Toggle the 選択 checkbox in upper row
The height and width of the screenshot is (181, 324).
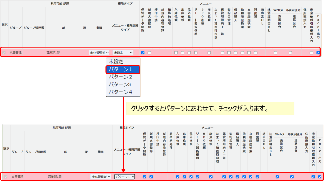click(x=4, y=53)
